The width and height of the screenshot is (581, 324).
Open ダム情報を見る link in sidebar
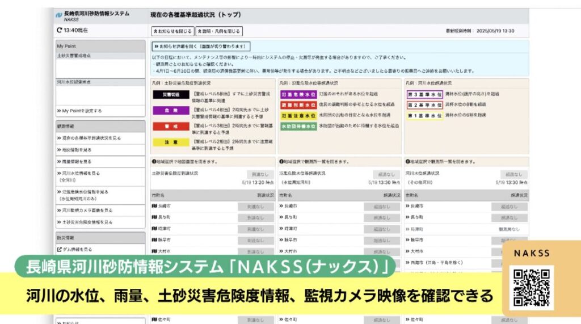click(x=74, y=250)
